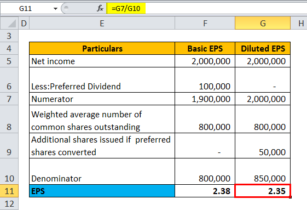Viewport: 307px width, 210px height.
Task: Click the Select All corner button
Action: 9,23
